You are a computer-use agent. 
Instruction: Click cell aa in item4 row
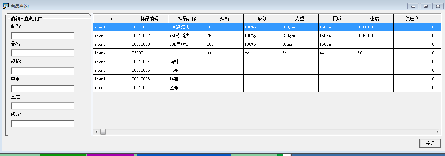coord(224,53)
